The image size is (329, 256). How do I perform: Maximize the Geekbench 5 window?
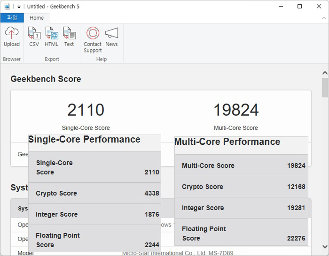click(x=300, y=7)
